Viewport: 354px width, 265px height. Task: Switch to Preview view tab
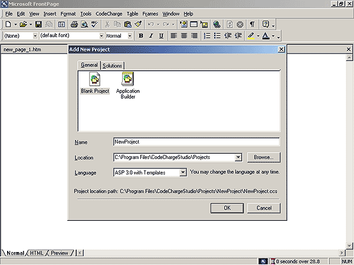(x=60, y=253)
